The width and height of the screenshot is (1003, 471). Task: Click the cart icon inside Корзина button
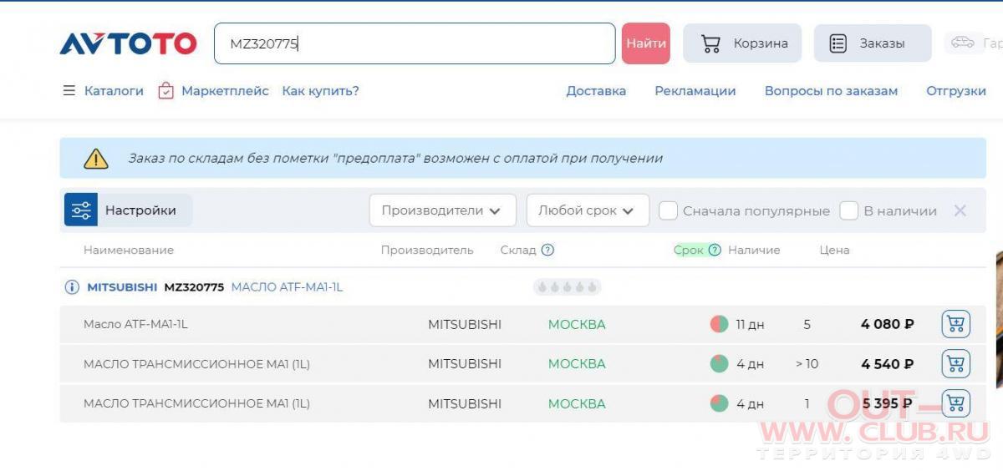pos(710,43)
